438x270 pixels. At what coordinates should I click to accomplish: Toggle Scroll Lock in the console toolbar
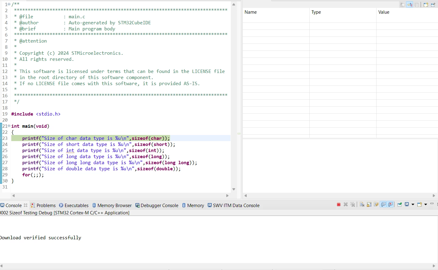369,205
